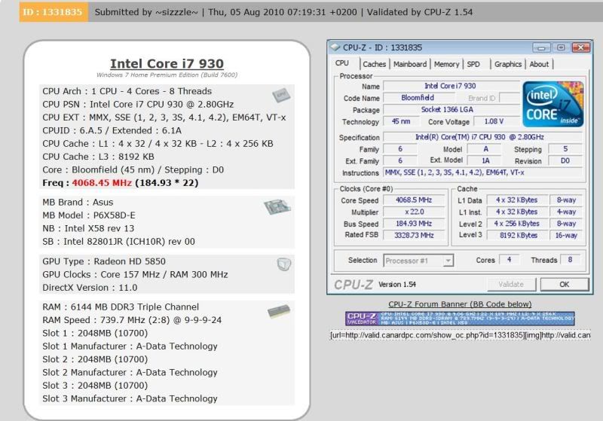Click the Level 3 cache value 8192 KBytes
Screen dimensions: 603x421
[x=518, y=235]
